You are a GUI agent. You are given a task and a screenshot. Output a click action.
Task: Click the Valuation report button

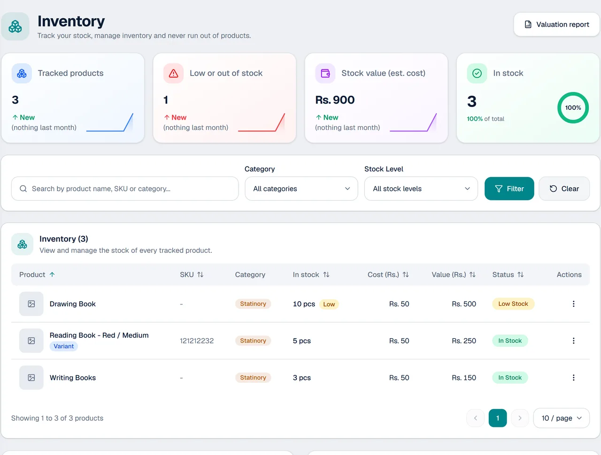pos(556,24)
